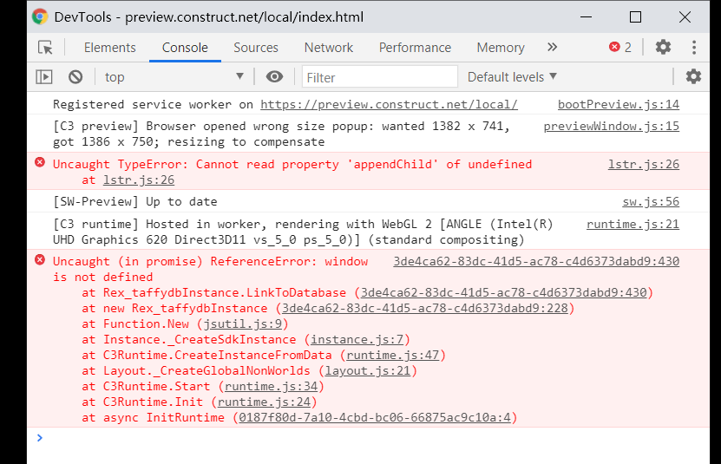Open the right-aligned ...c4d6373dabd9:430 link on the ReferenceError line

tap(536, 261)
